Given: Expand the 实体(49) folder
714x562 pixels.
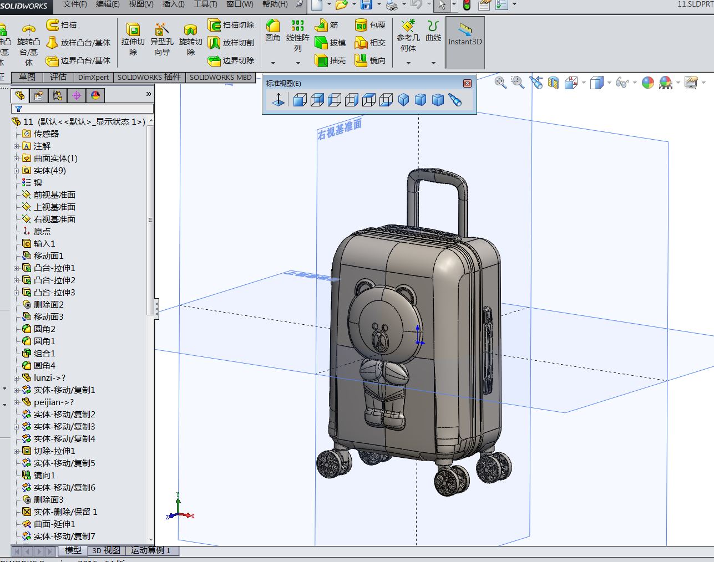Looking at the screenshot, I should click(16, 171).
